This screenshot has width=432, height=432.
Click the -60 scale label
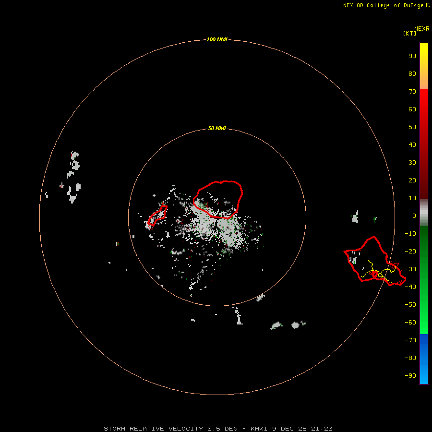[x=410, y=323]
